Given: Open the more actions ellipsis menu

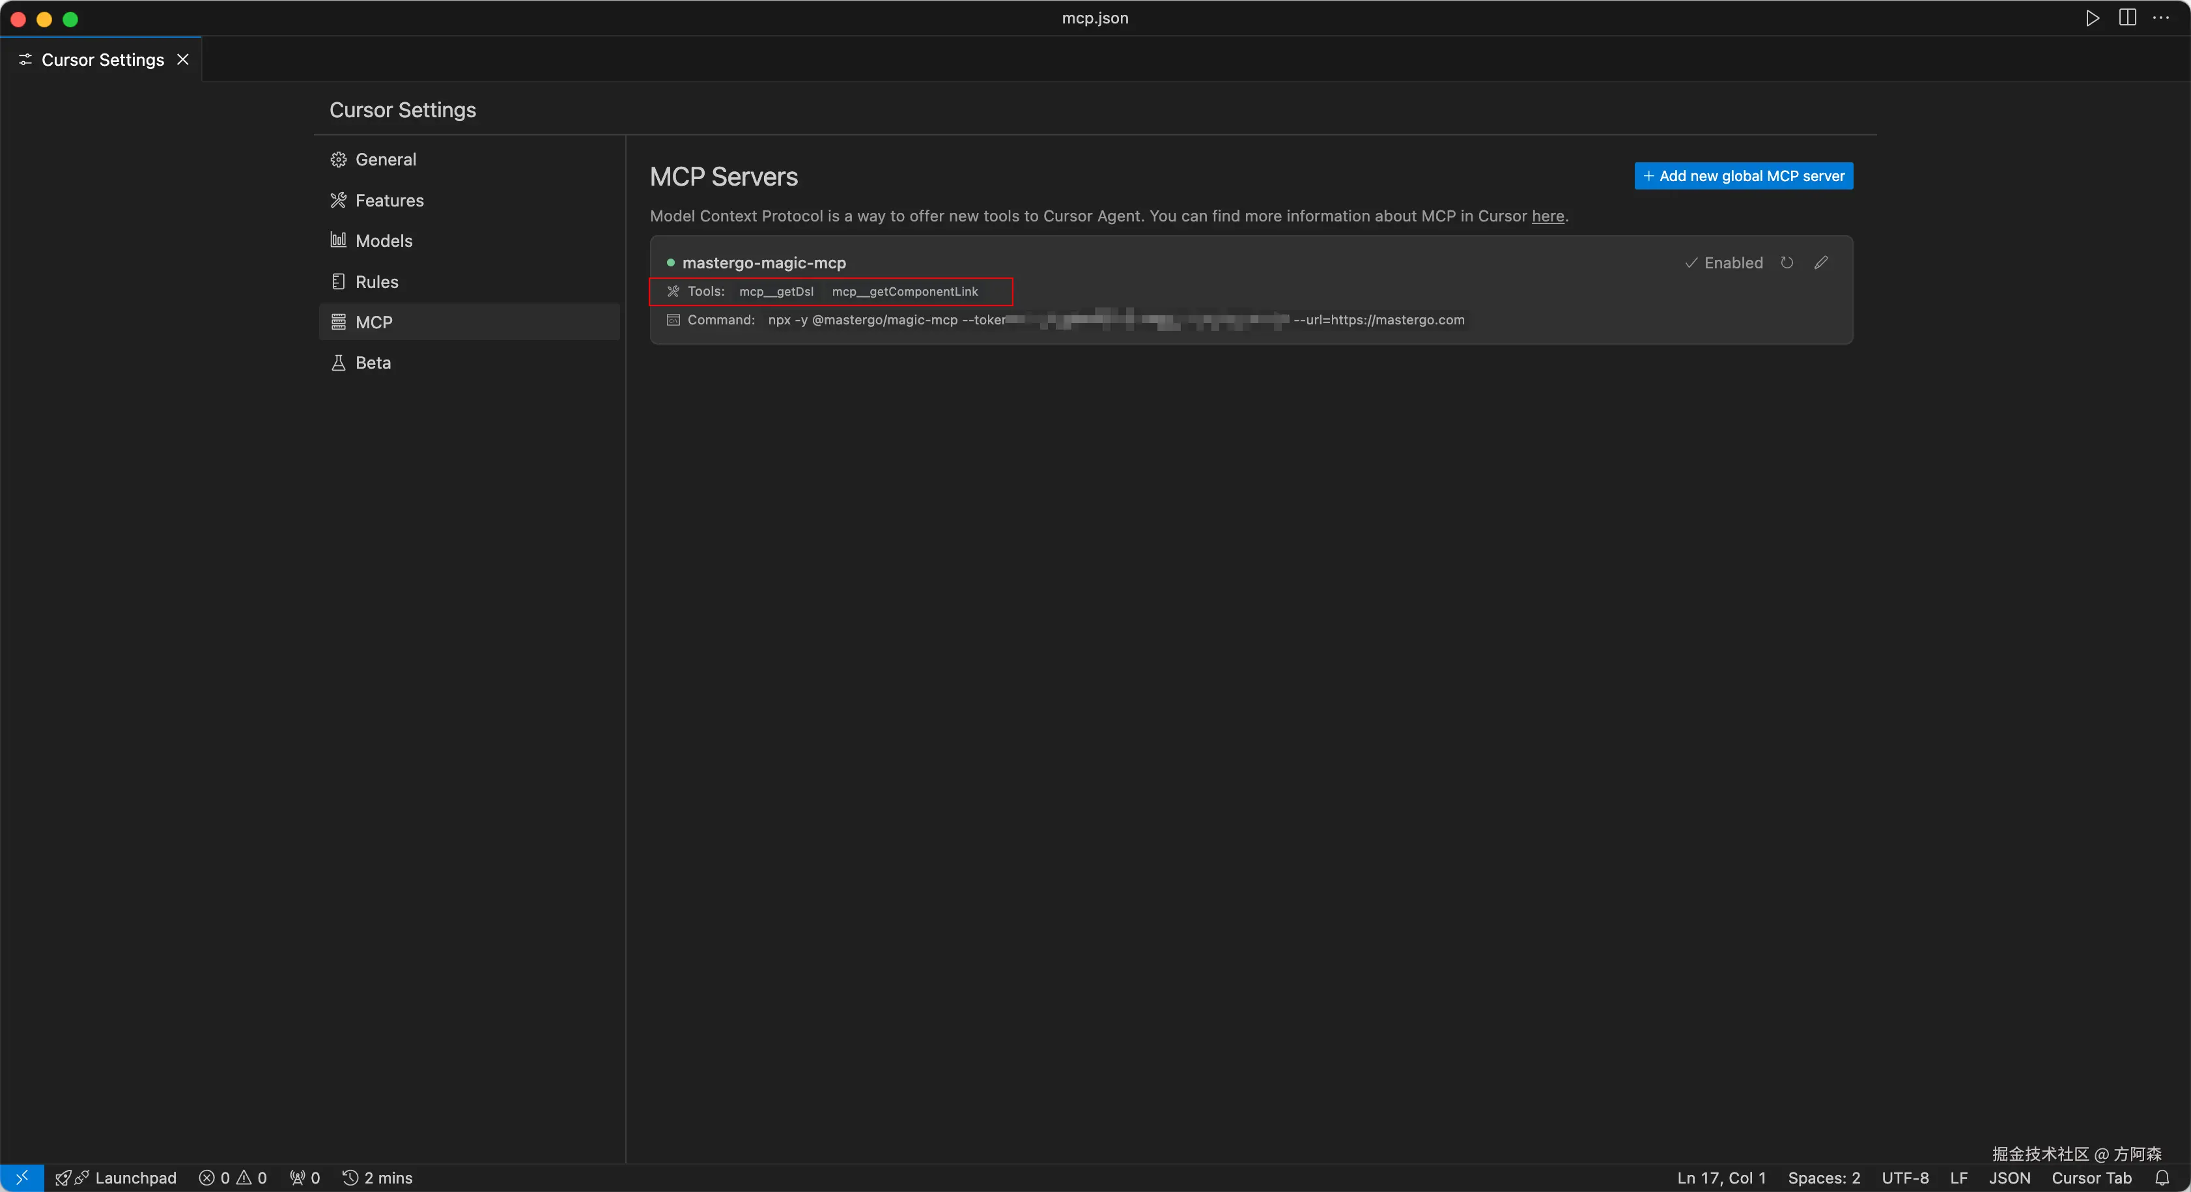Looking at the screenshot, I should pyautogui.click(x=2161, y=18).
